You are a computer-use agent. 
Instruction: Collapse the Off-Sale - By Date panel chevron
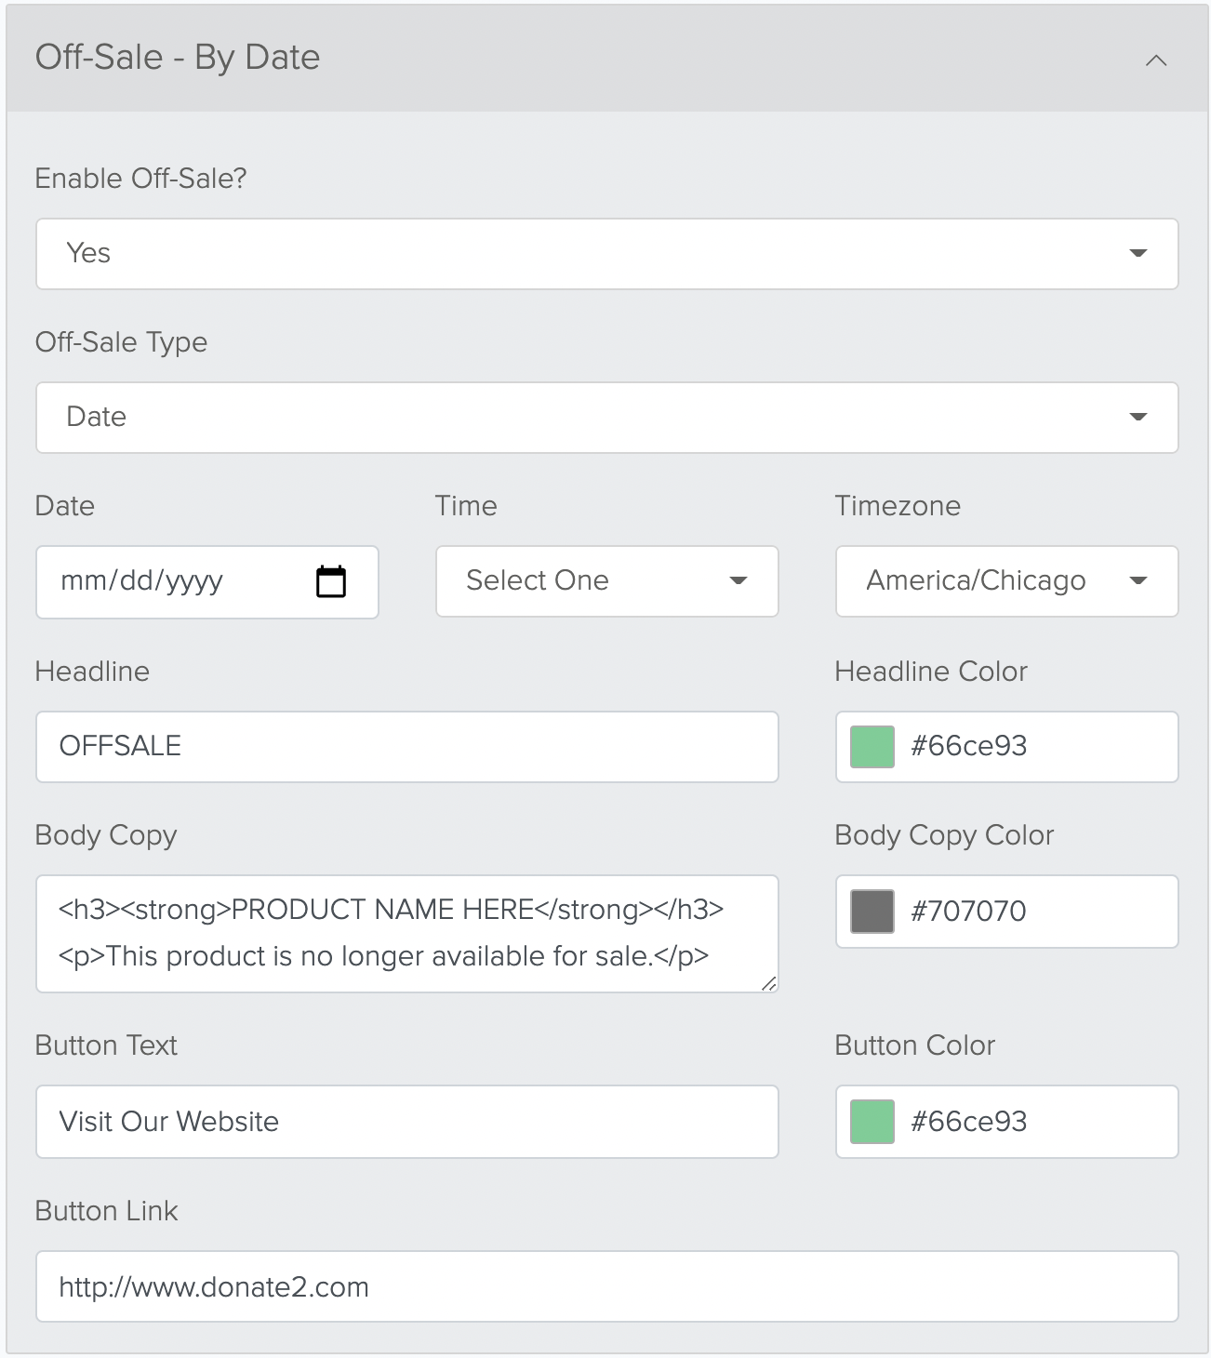pos(1155,60)
